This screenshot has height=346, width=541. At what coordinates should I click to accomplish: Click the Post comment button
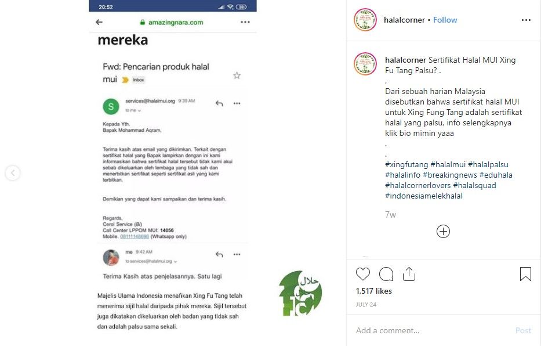pos(523,330)
